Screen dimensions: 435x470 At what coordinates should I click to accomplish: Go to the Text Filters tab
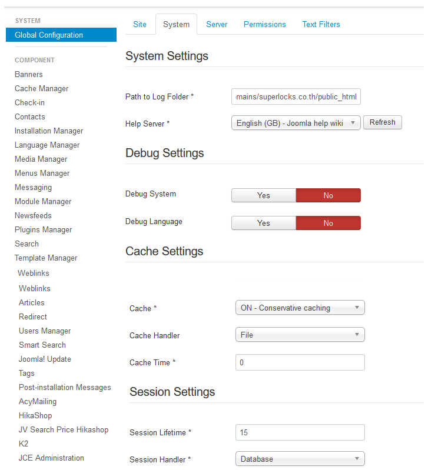tap(321, 24)
